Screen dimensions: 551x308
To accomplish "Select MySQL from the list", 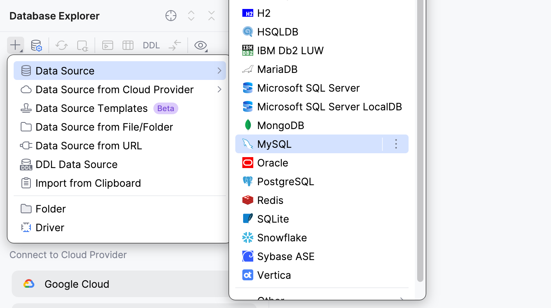I will 322,144.
